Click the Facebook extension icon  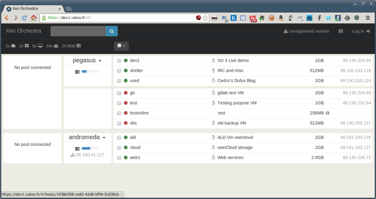[319, 18]
